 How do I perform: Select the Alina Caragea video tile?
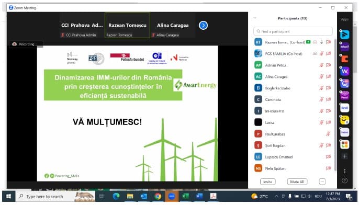coord(173,25)
